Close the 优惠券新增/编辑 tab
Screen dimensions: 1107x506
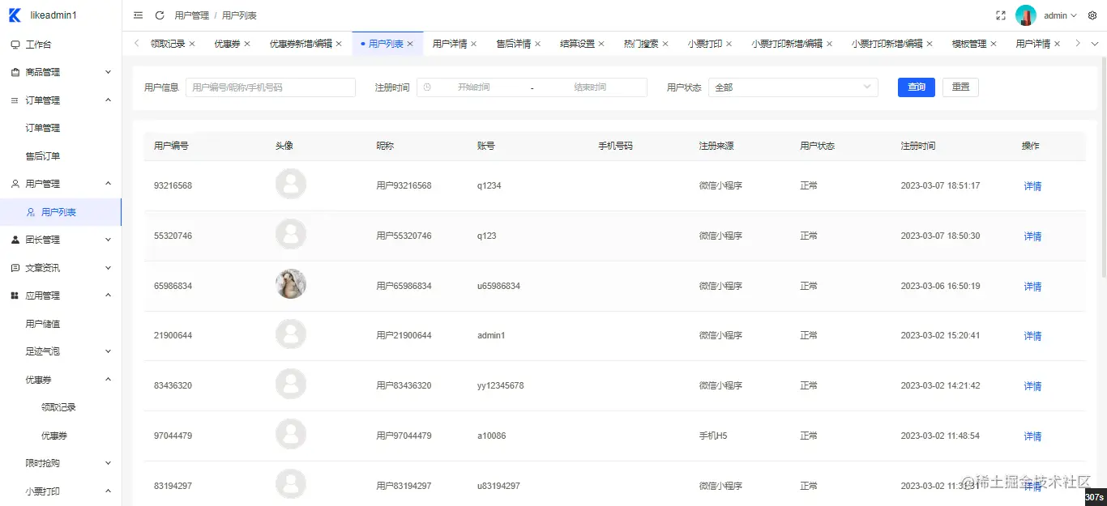339,44
